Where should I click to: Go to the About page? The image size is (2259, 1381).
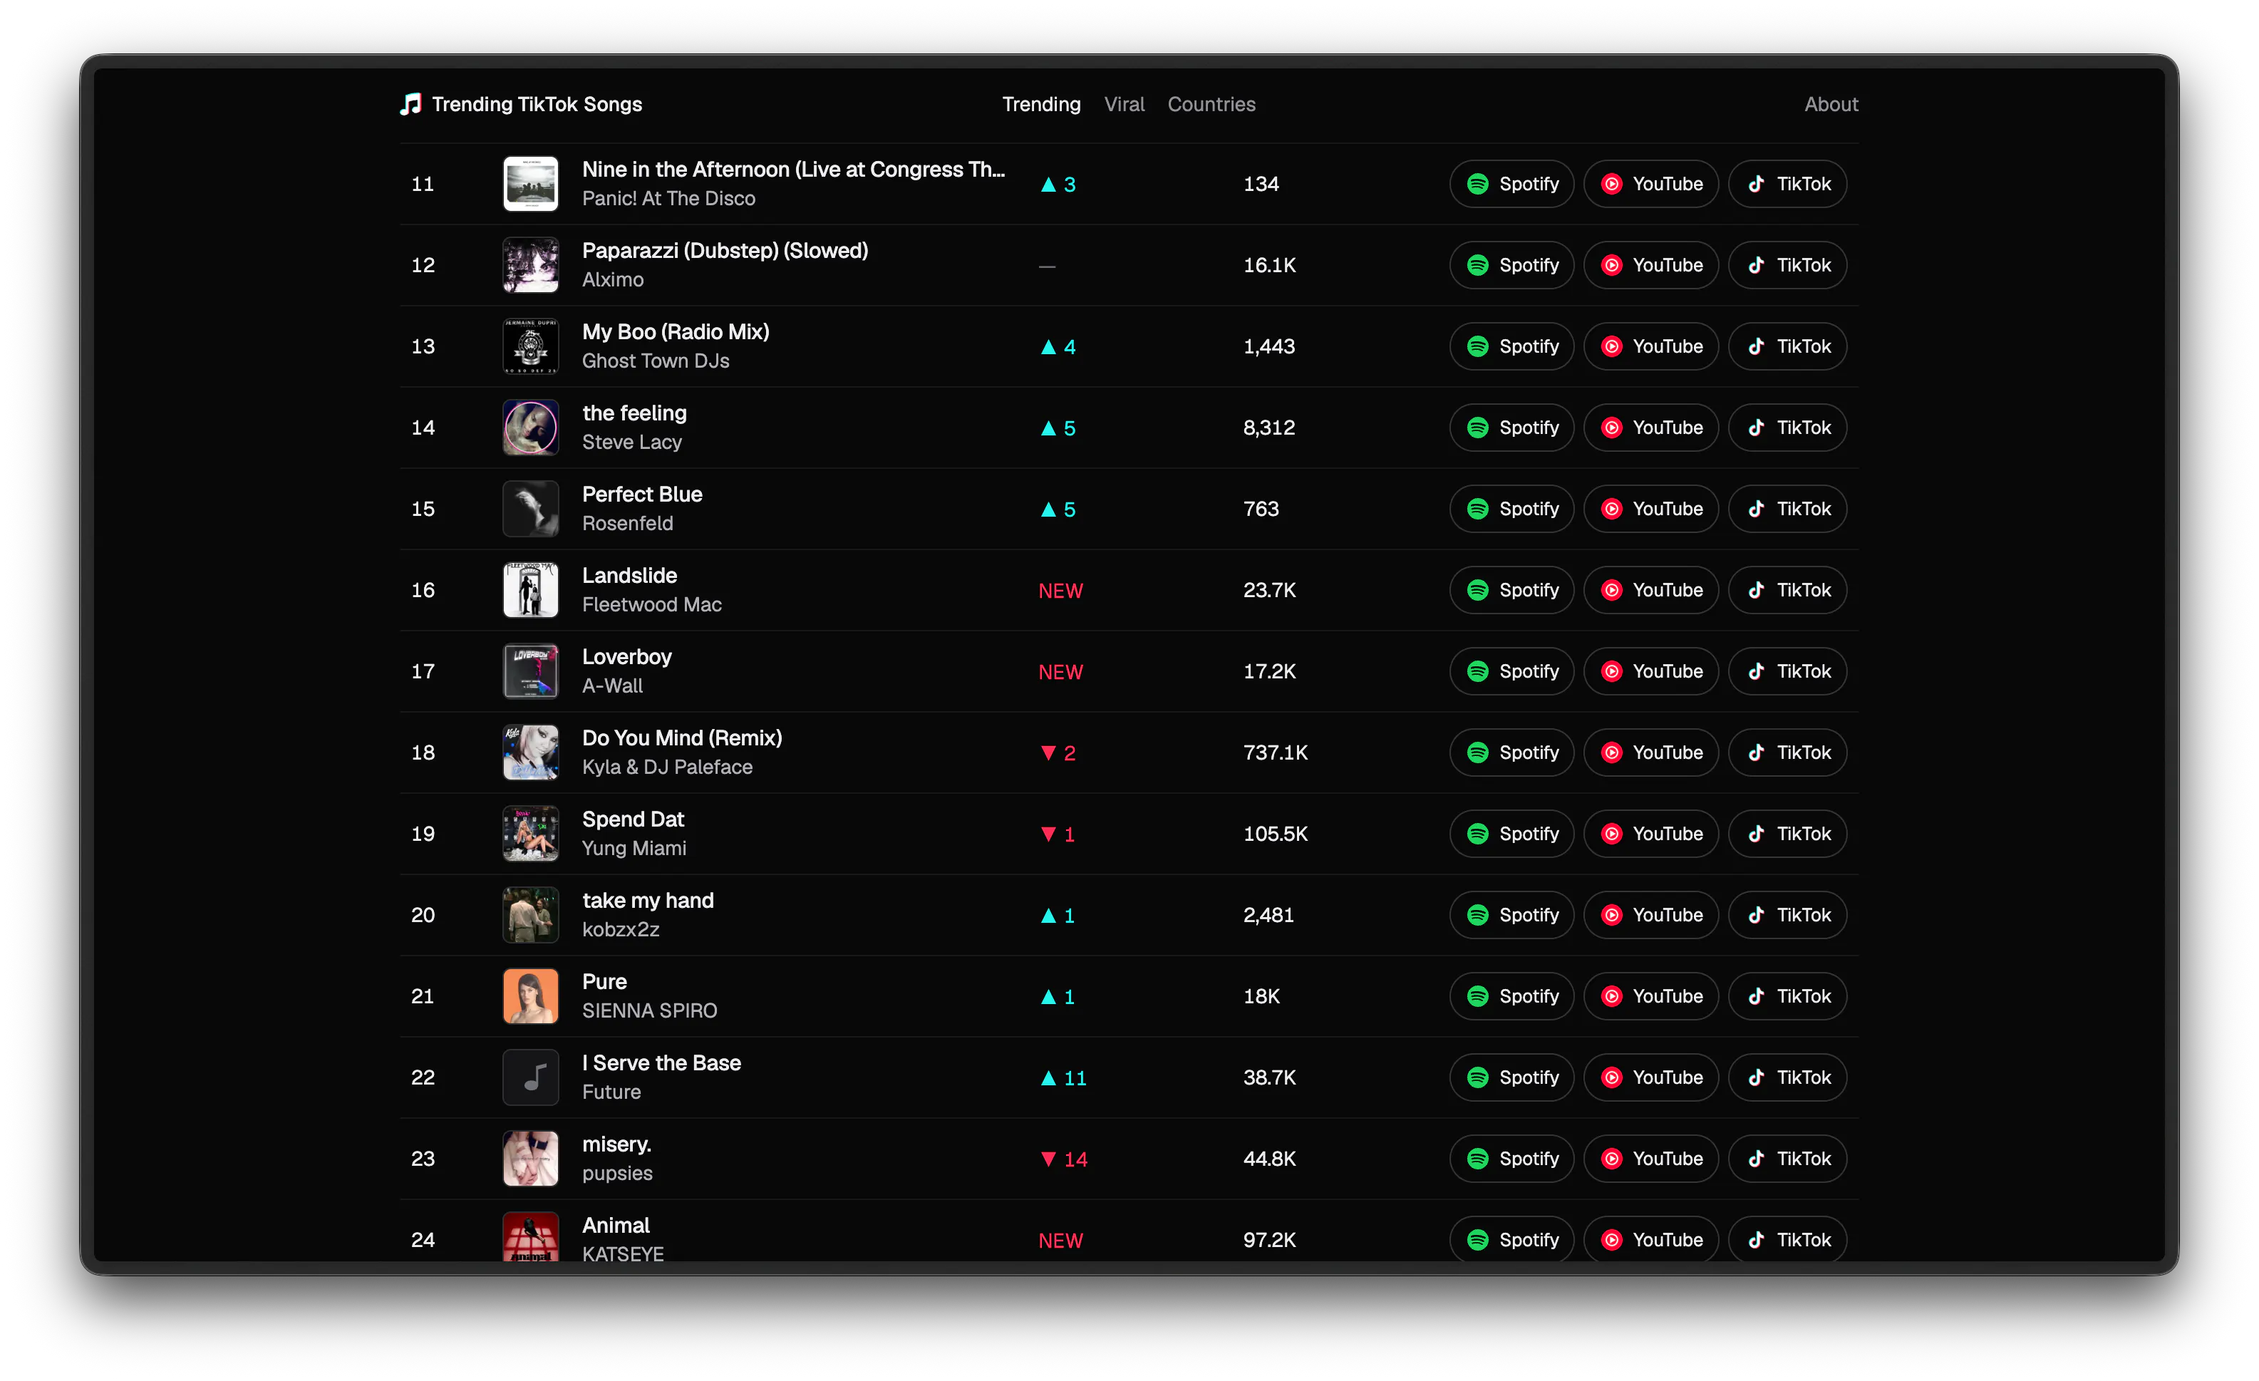click(1831, 105)
